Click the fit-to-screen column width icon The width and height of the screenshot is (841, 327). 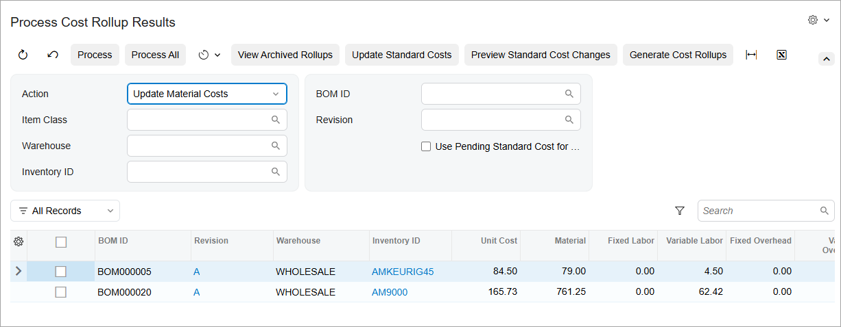click(x=751, y=55)
